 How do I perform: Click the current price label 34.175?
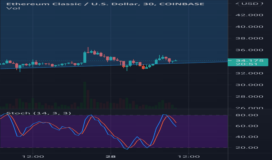[250, 61]
